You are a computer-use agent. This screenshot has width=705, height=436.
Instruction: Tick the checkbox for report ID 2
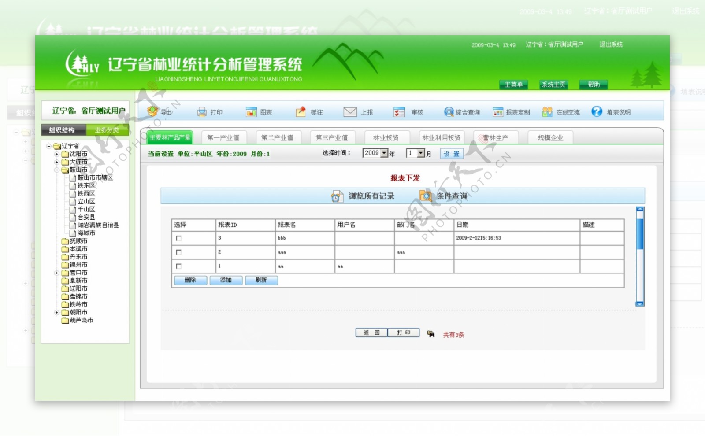click(178, 252)
